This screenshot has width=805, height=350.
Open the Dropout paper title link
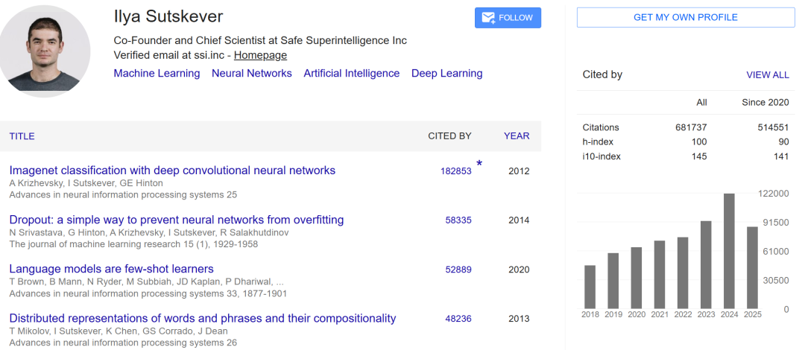click(x=177, y=220)
